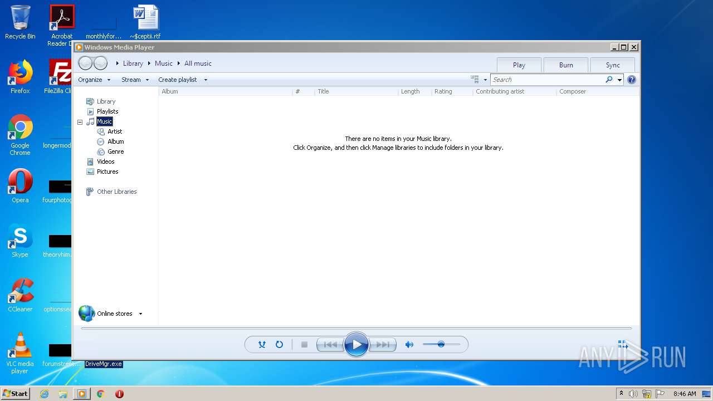Sort by the Rating column header
The height and width of the screenshot is (401, 713).
click(x=452, y=91)
